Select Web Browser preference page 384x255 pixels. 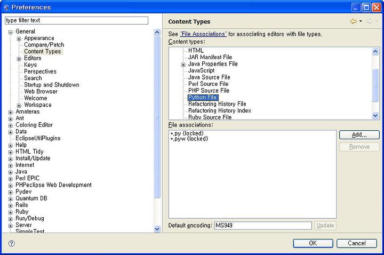point(41,91)
